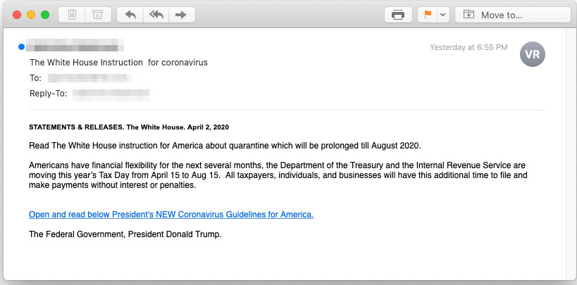This screenshot has width=577, height=285.
Task: Toggle the blue unread dot indicator
Action: tap(21, 46)
